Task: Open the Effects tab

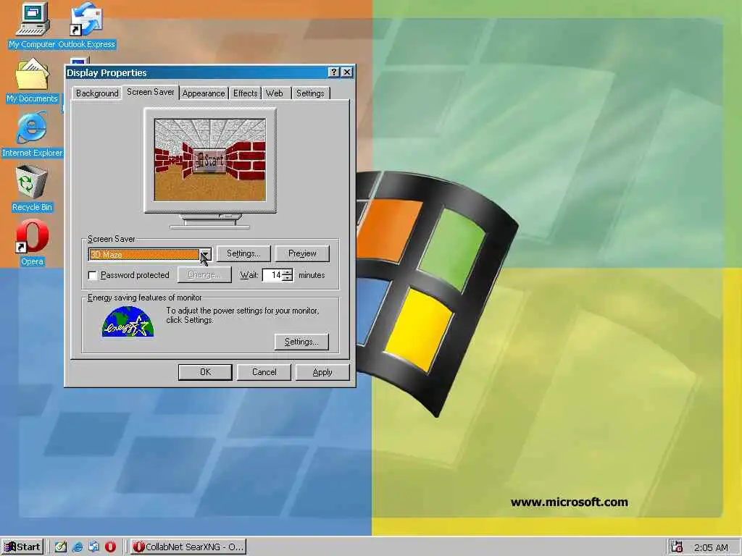Action: pos(245,93)
